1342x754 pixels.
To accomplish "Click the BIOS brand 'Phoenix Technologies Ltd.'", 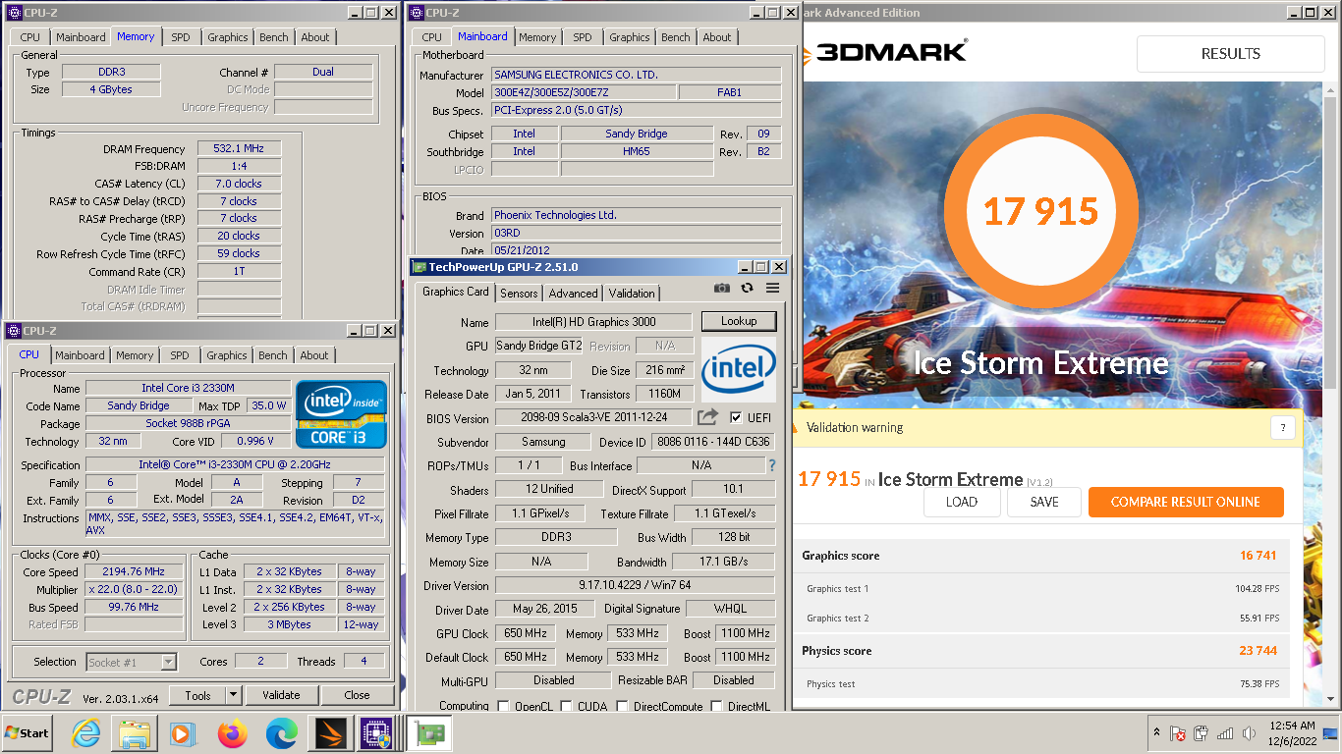I will (636, 215).
